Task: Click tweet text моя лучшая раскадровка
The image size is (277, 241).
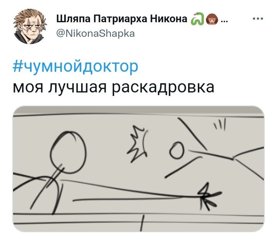Action: tap(113, 87)
